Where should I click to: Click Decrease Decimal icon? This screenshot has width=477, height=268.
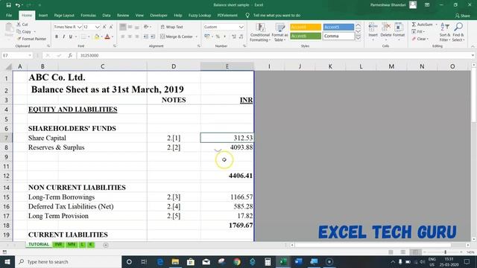pos(241,36)
